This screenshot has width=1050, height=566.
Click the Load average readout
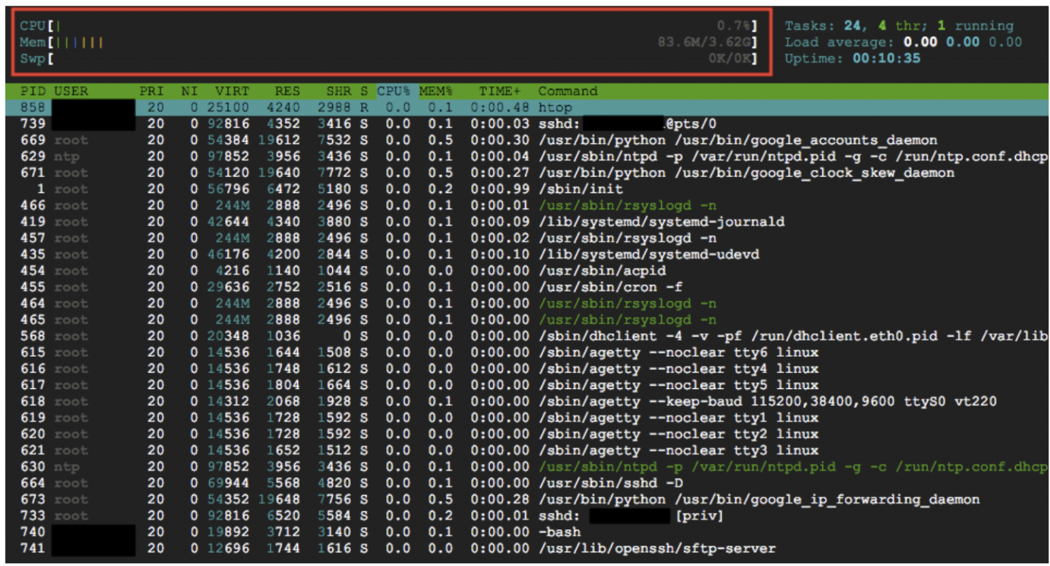902,42
